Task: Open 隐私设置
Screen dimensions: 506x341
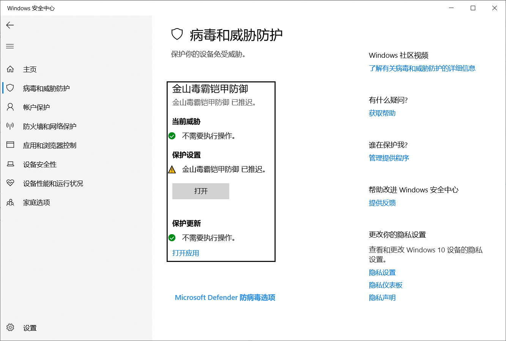Action: coord(382,272)
